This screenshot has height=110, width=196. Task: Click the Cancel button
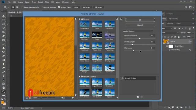140,25
